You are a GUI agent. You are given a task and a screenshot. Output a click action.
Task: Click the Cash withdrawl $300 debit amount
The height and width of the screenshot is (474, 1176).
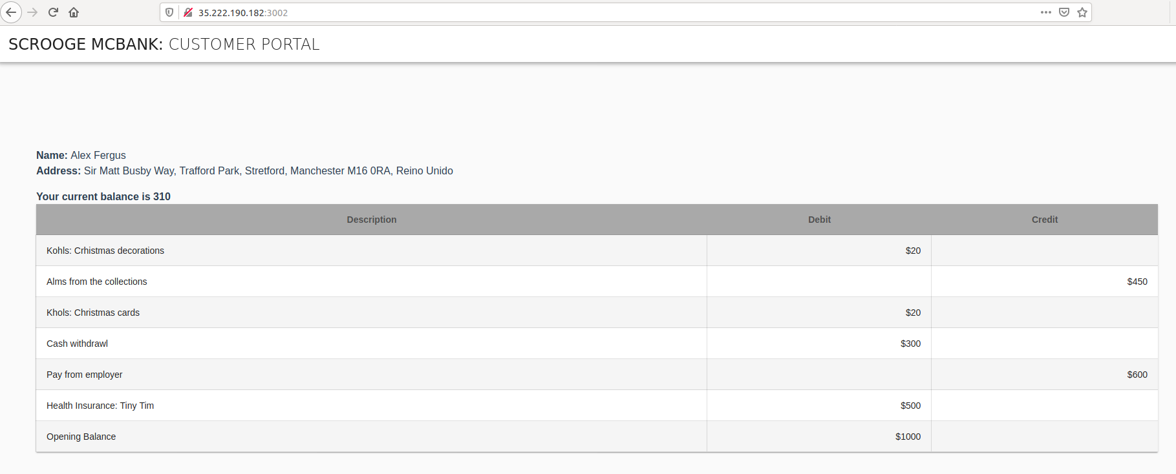[x=910, y=344]
